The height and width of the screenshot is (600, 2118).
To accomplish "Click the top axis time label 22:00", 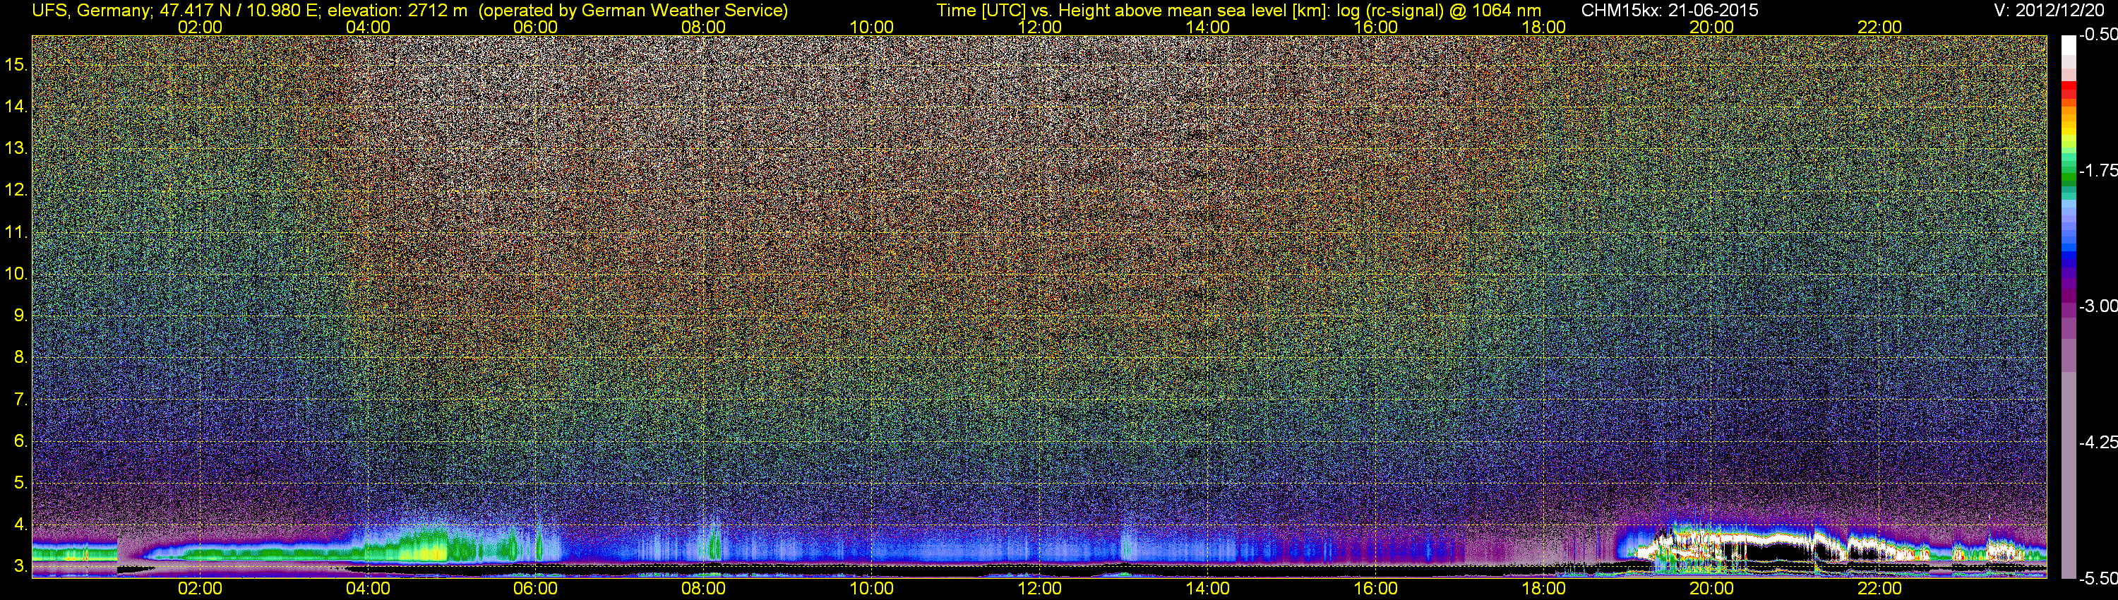I will tap(1879, 27).
